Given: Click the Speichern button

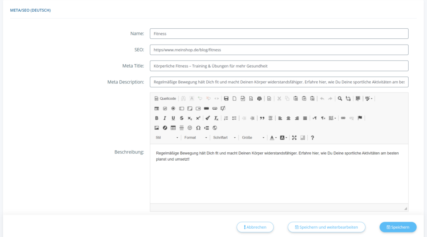Looking at the screenshot, I should point(398,227).
